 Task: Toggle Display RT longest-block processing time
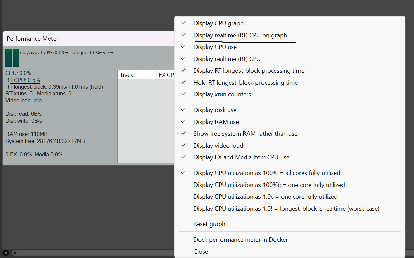pos(249,71)
